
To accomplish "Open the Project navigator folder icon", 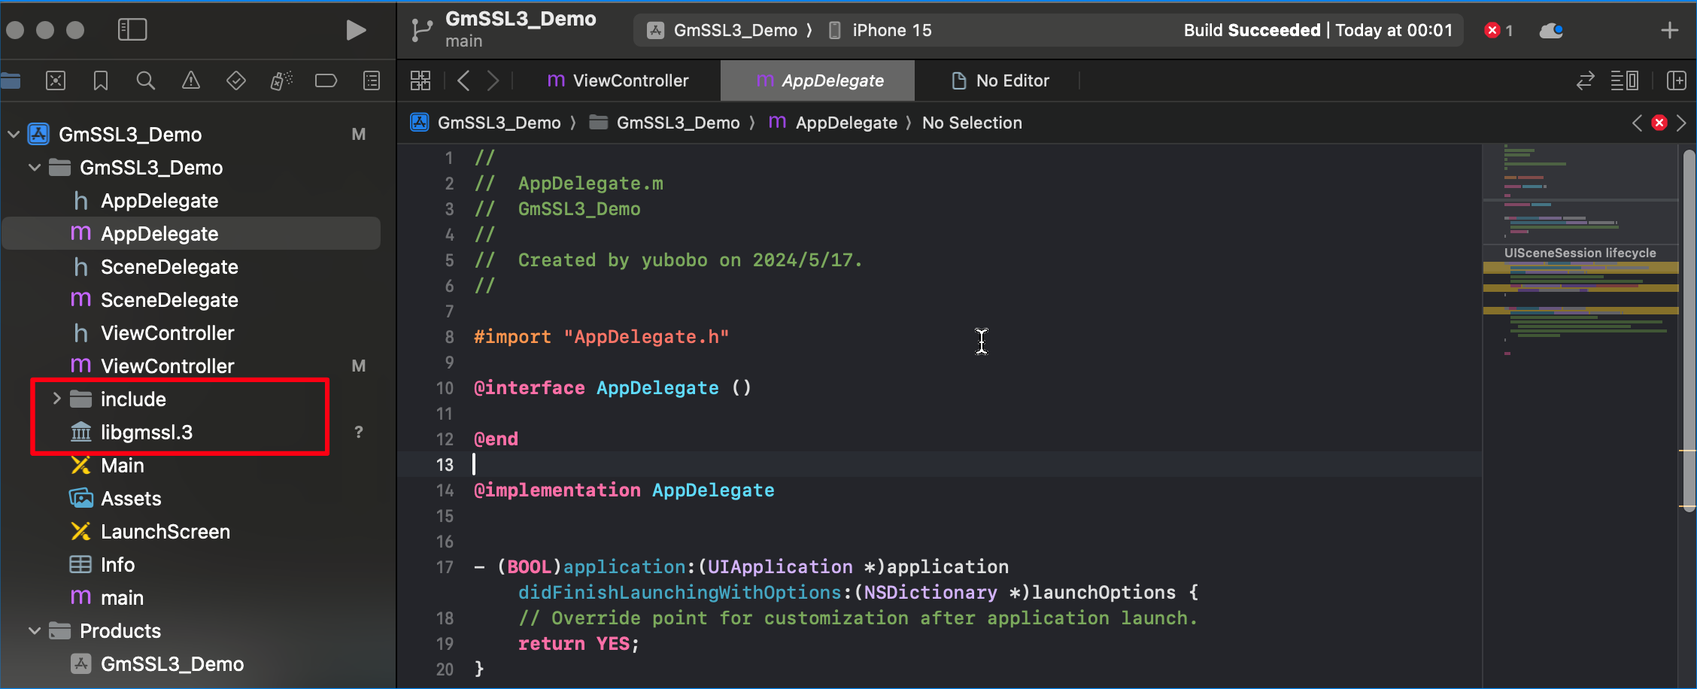I will click(11, 80).
